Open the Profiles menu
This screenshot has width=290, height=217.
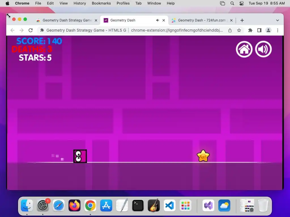point(123,3)
